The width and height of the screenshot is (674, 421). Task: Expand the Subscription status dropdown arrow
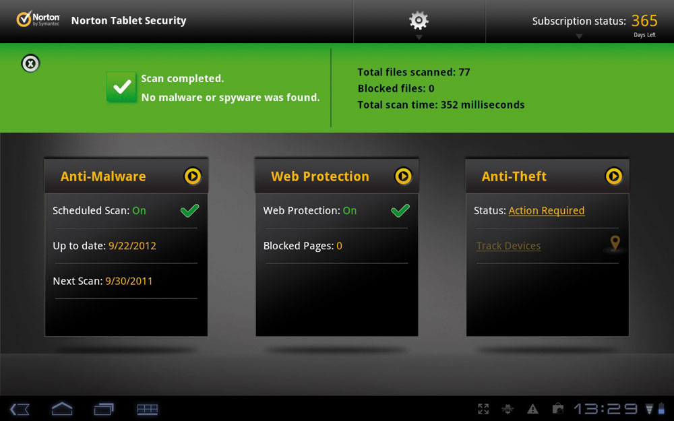click(x=579, y=36)
